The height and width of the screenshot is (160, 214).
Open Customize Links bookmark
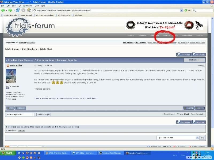click(x=9, y=15)
